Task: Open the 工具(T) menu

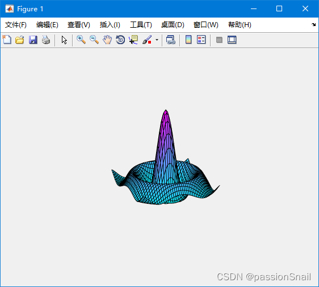Action: click(141, 25)
